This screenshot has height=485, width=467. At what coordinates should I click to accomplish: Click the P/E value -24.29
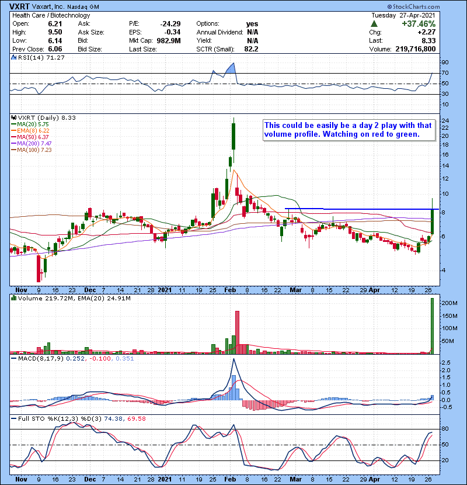click(x=170, y=24)
